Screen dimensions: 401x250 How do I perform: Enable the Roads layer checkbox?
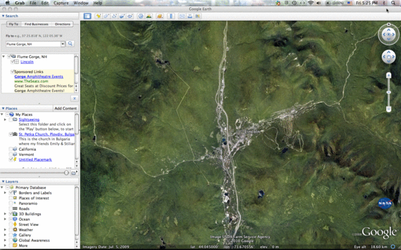tap(11, 209)
